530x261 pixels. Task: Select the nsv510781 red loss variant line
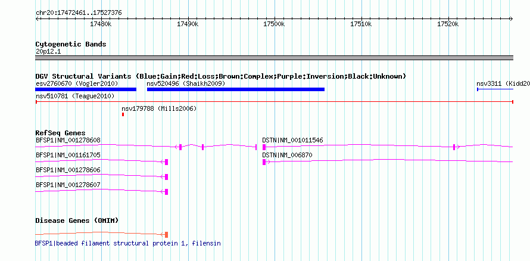point(275,102)
